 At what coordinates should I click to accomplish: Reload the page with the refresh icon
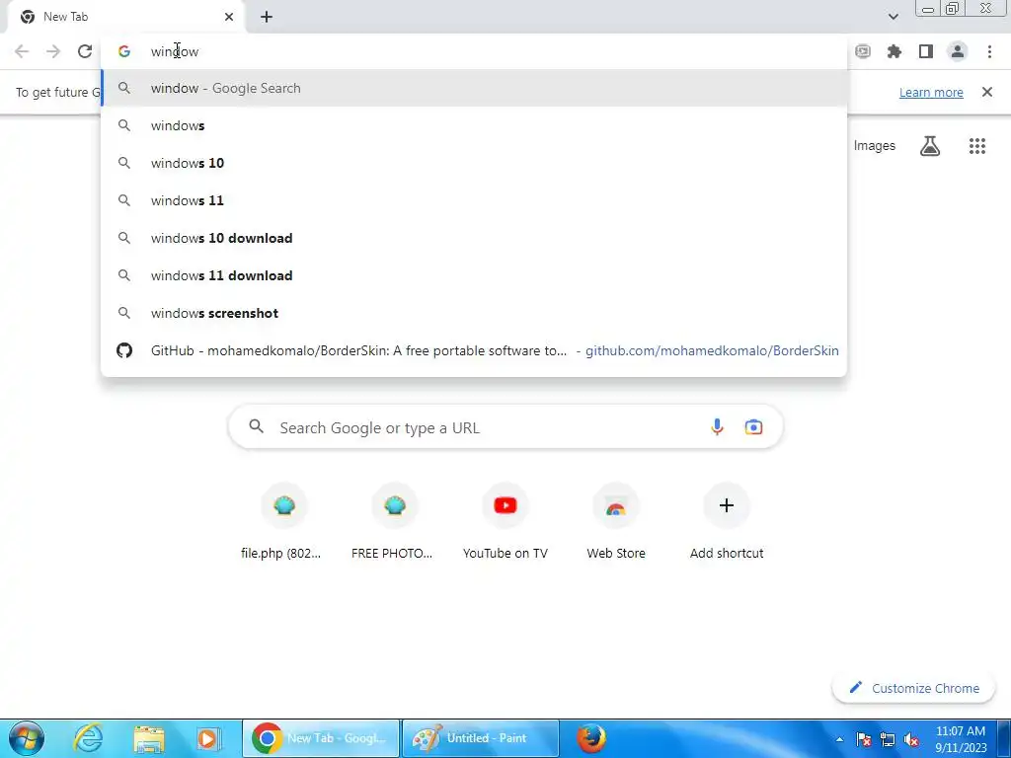[x=85, y=51]
